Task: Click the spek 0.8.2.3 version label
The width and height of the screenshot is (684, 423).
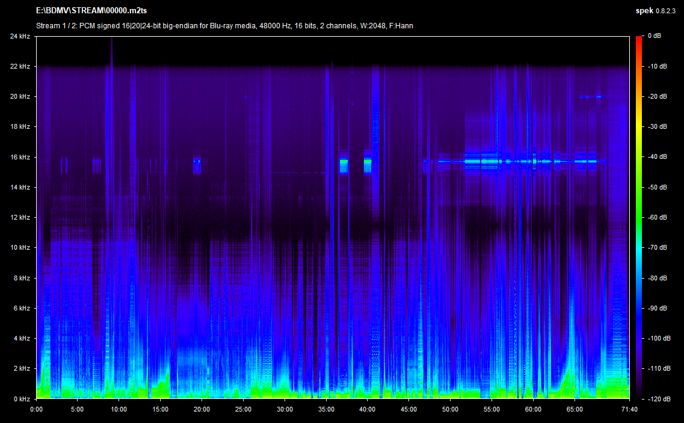Action: 658,10
